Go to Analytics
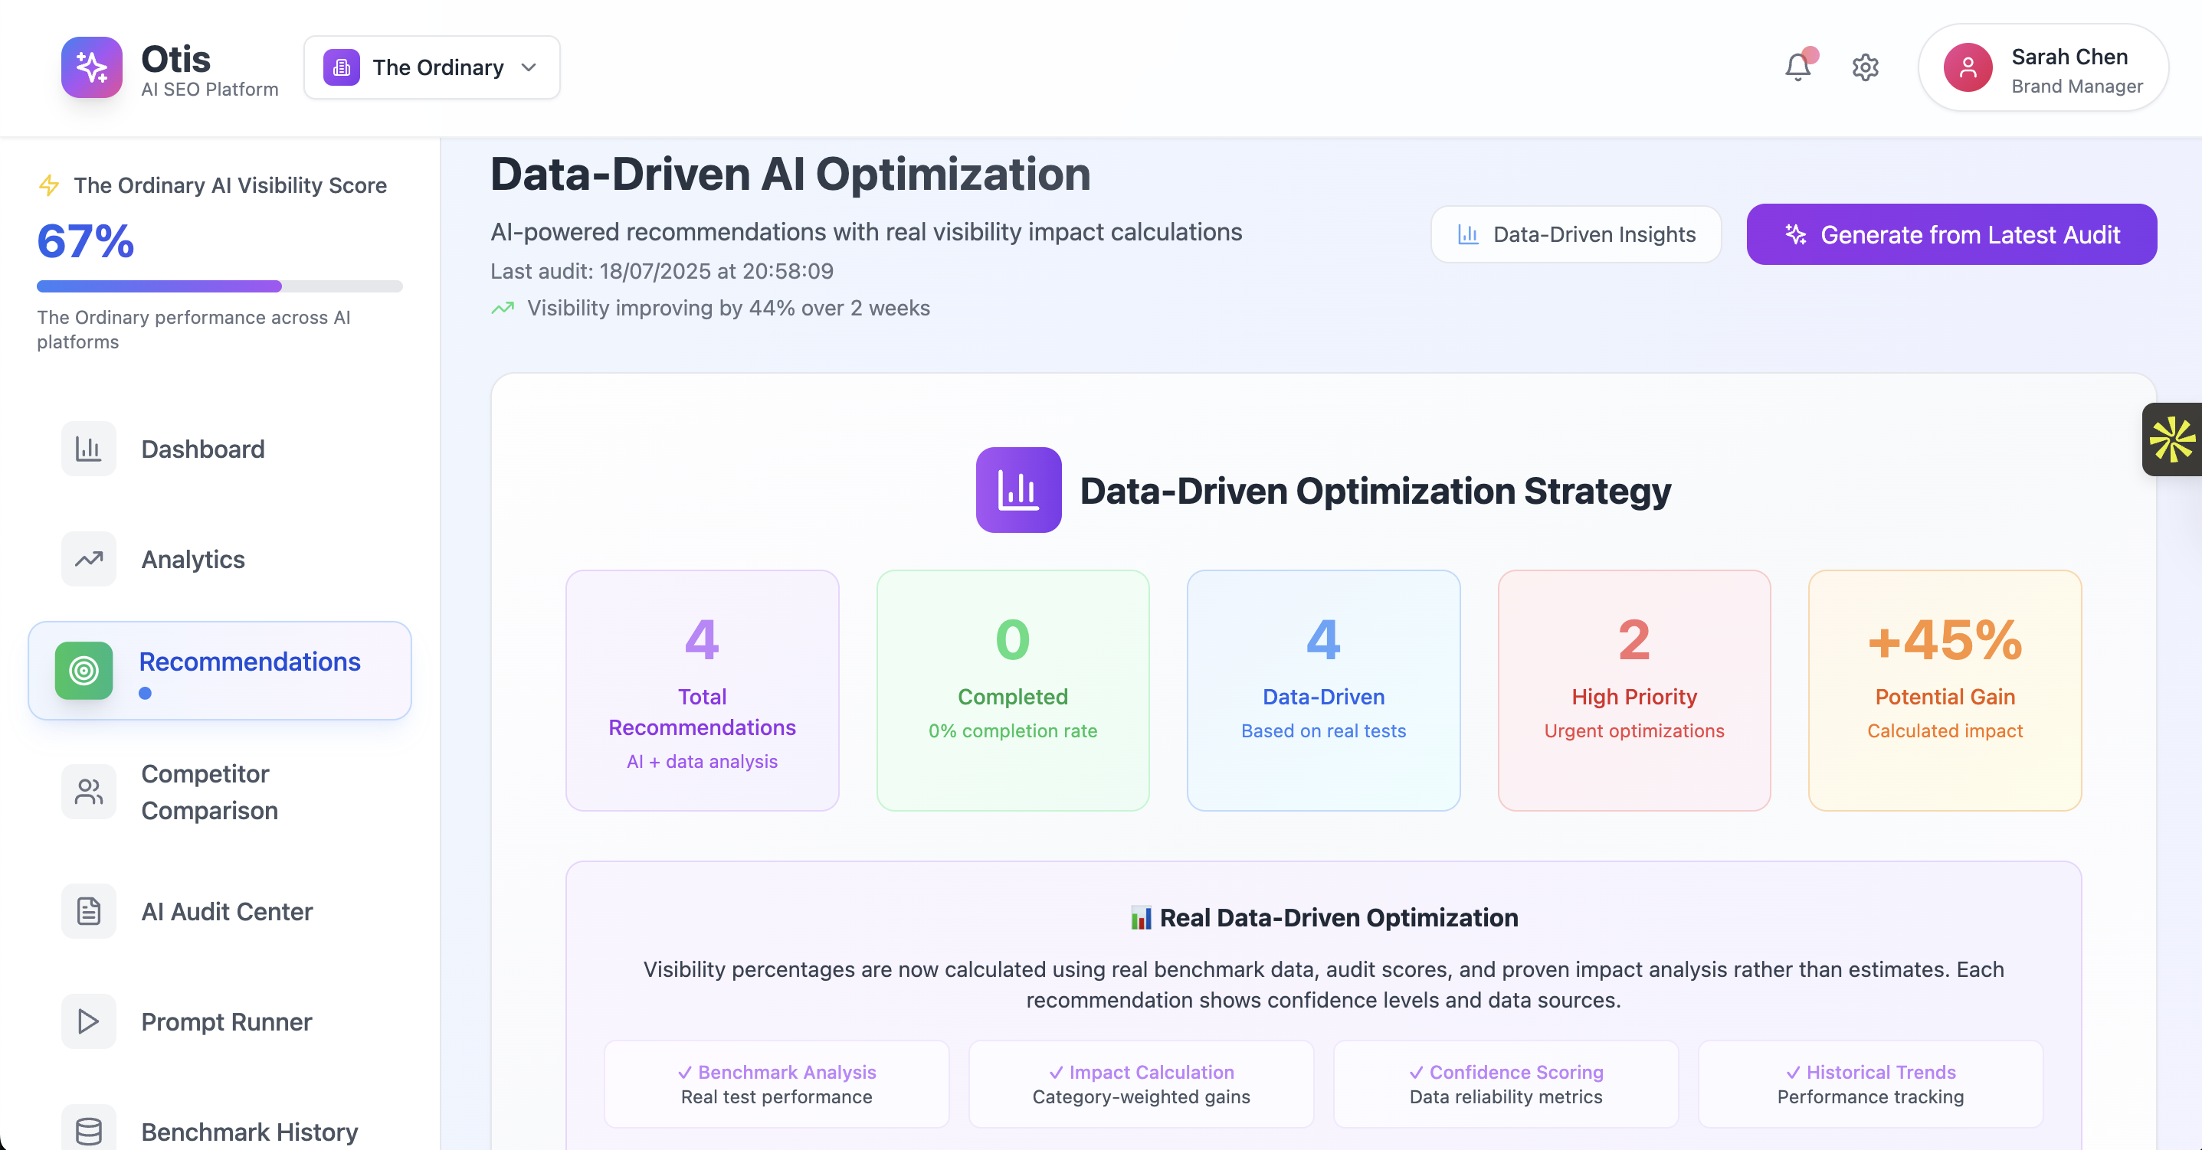2202x1150 pixels. (x=220, y=559)
